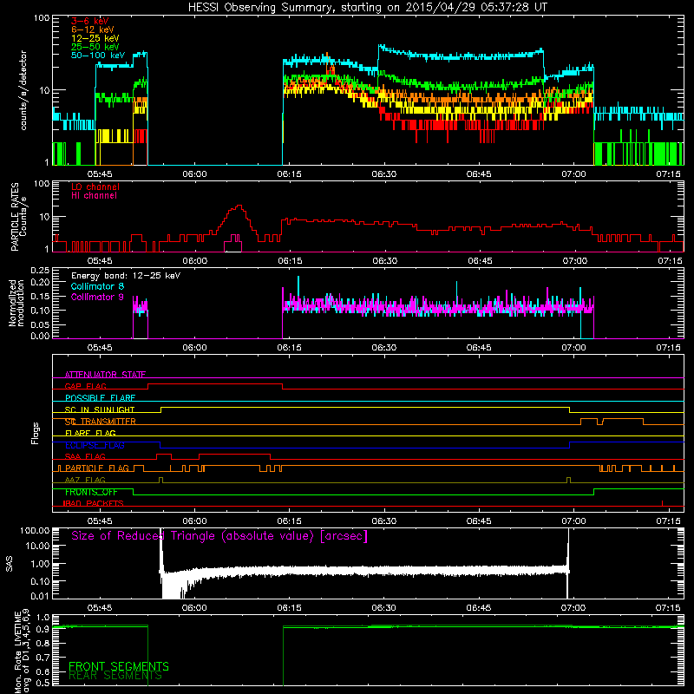Click the '07:00' tick under the particle rates panel

tap(574, 261)
